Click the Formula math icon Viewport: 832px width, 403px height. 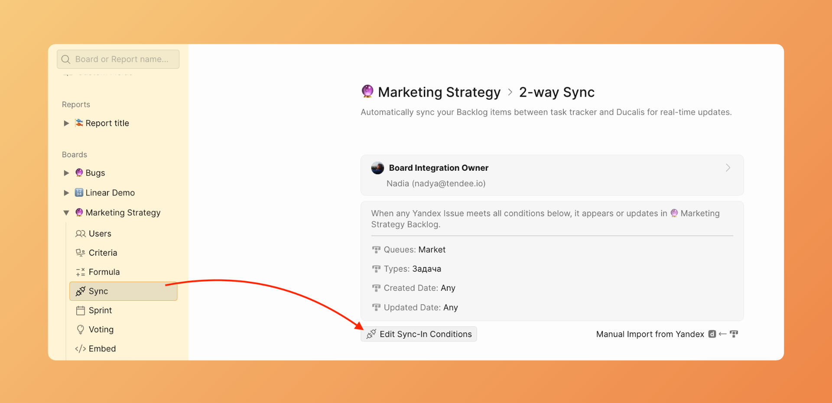click(x=80, y=272)
